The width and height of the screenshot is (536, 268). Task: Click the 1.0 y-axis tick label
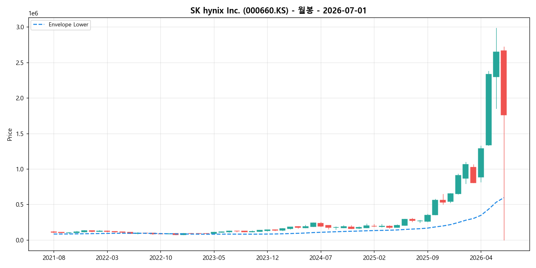tap(21, 169)
